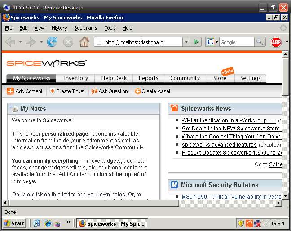The height and width of the screenshot is (231, 291).
Task: Click the green Go arrow button
Action: [x=196, y=42]
